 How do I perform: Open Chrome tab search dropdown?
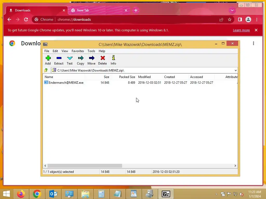(x=232, y=10)
